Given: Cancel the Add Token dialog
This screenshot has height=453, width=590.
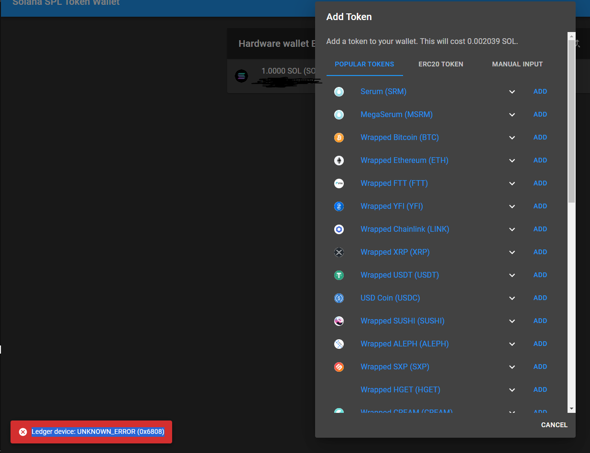Looking at the screenshot, I should point(554,425).
